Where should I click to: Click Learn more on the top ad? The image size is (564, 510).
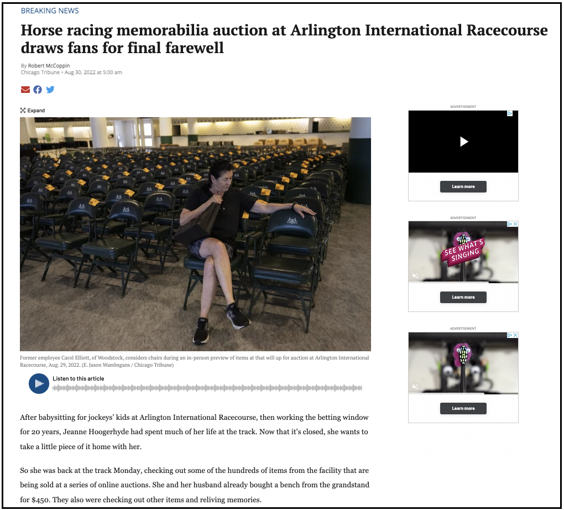(463, 186)
